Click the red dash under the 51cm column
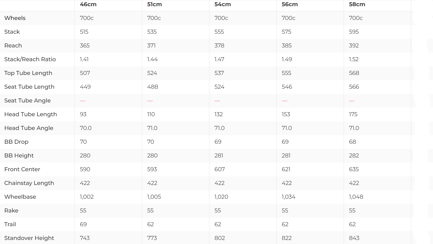Image resolution: width=433 pixels, height=244 pixels. click(x=150, y=101)
